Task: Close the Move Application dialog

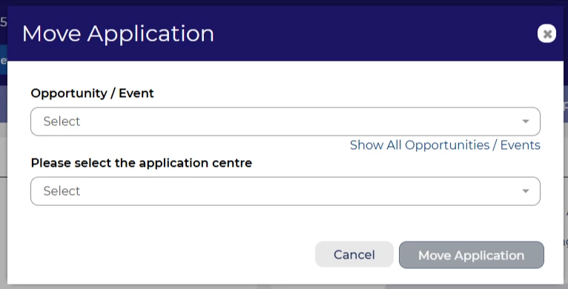Action: pyautogui.click(x=546, y=33)
